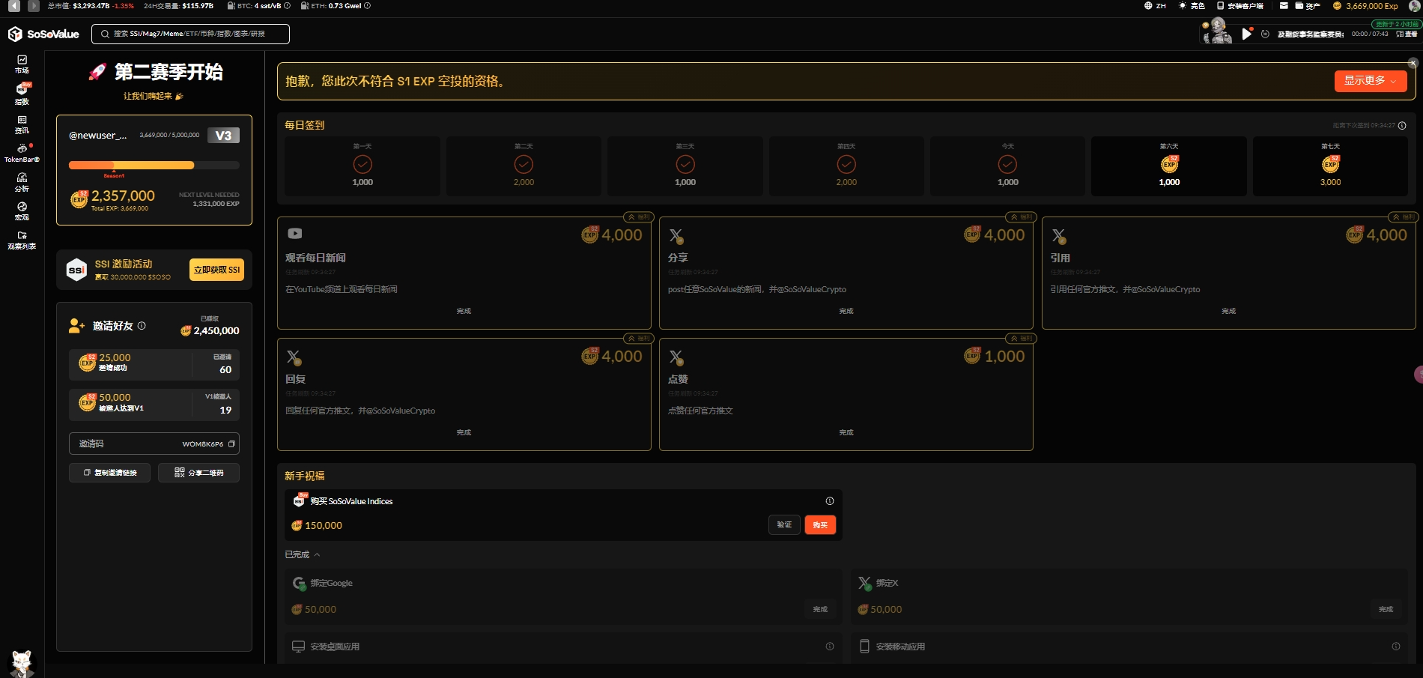Click the 3,669,000 Exp balance in top bar
Viewport: 1423px width, 678px height.
(x=1365, y=6)
